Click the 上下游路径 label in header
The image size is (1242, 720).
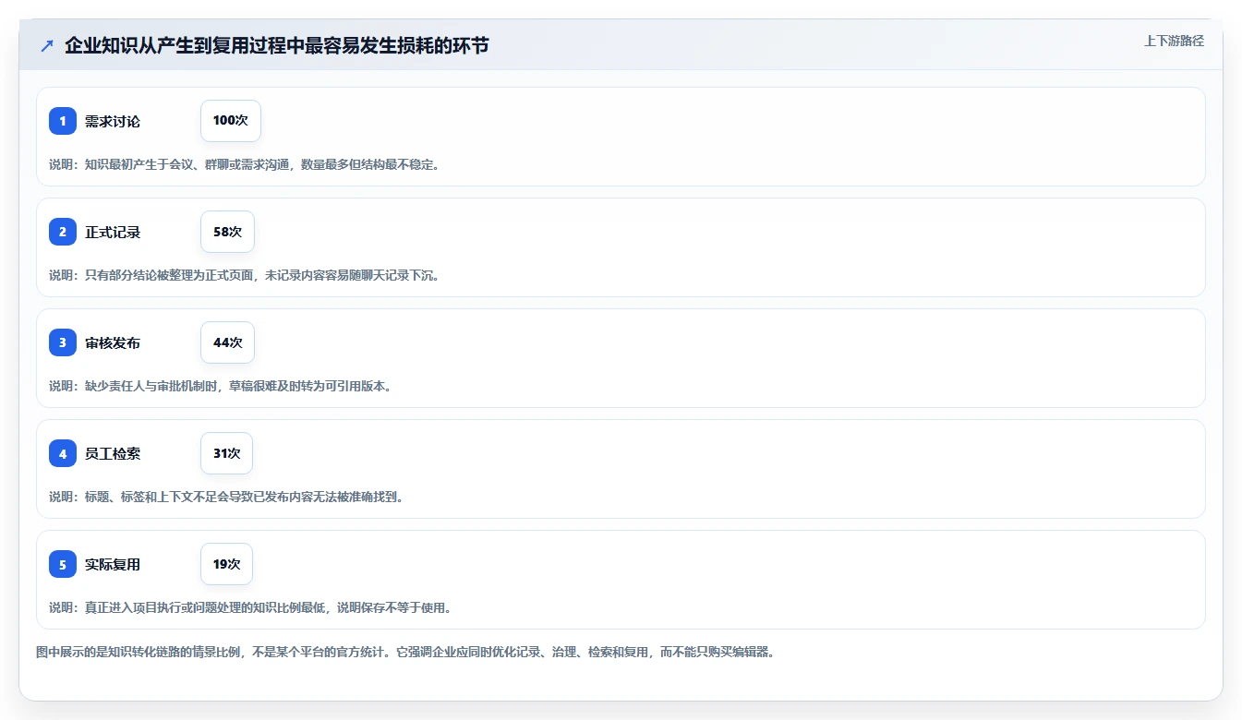(1174, 41)
